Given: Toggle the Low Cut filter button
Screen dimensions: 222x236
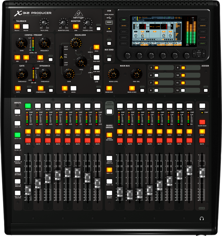Looking at the screenshot, I should click(x=41, y=58).
